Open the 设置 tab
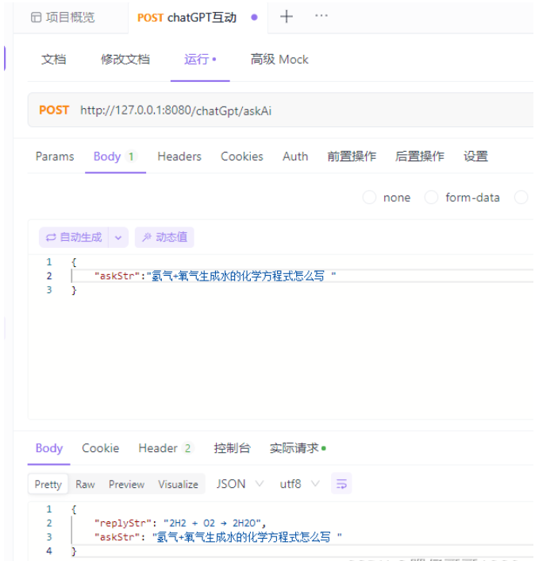 [x=475, y=157]
